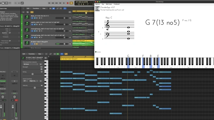214x120 pixels.
Task: Toggle the Automation button in Tracks toolbar
Action: click(x=57, y=8)
